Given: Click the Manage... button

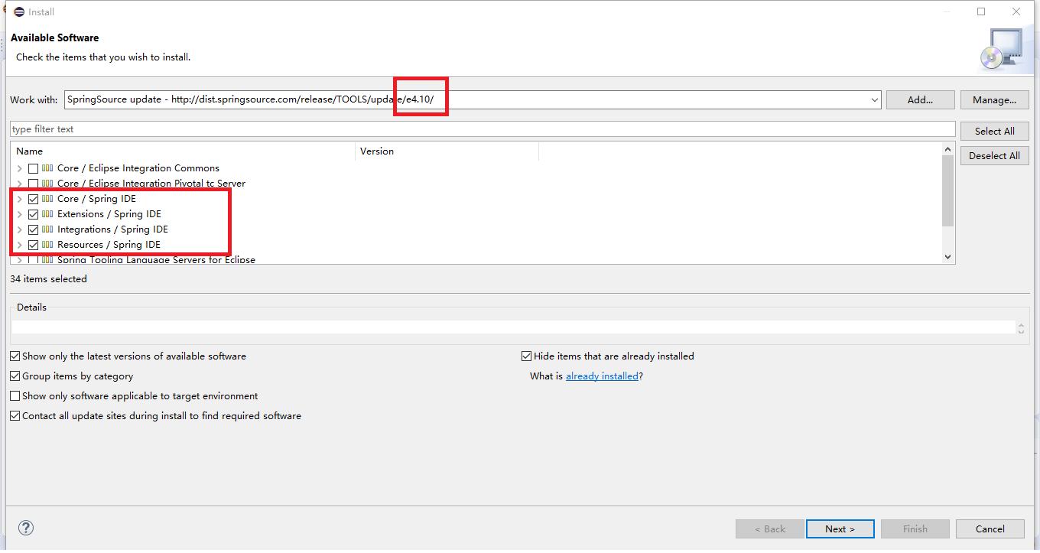Looking at the screenshot, I should coord(994,99).
